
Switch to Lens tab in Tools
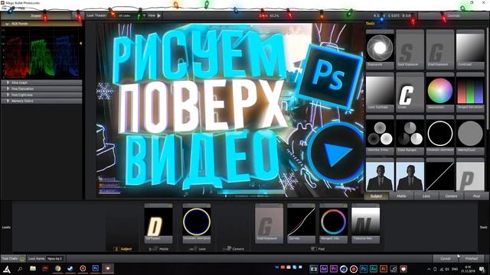pos(426,196)
